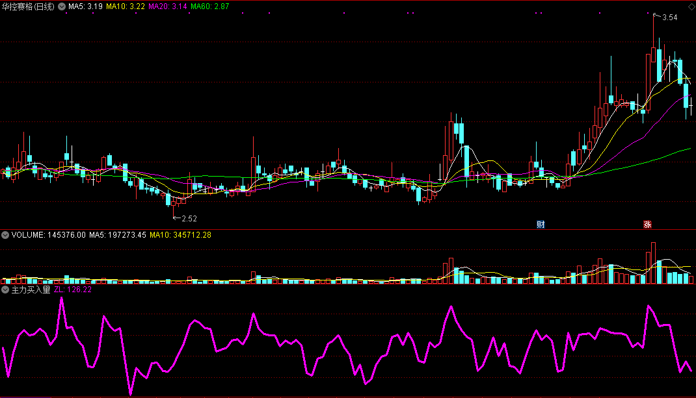696x398 pixels.
Task: Click the ZL: 126.22 indicator value
Action: [x=73, y=290]
